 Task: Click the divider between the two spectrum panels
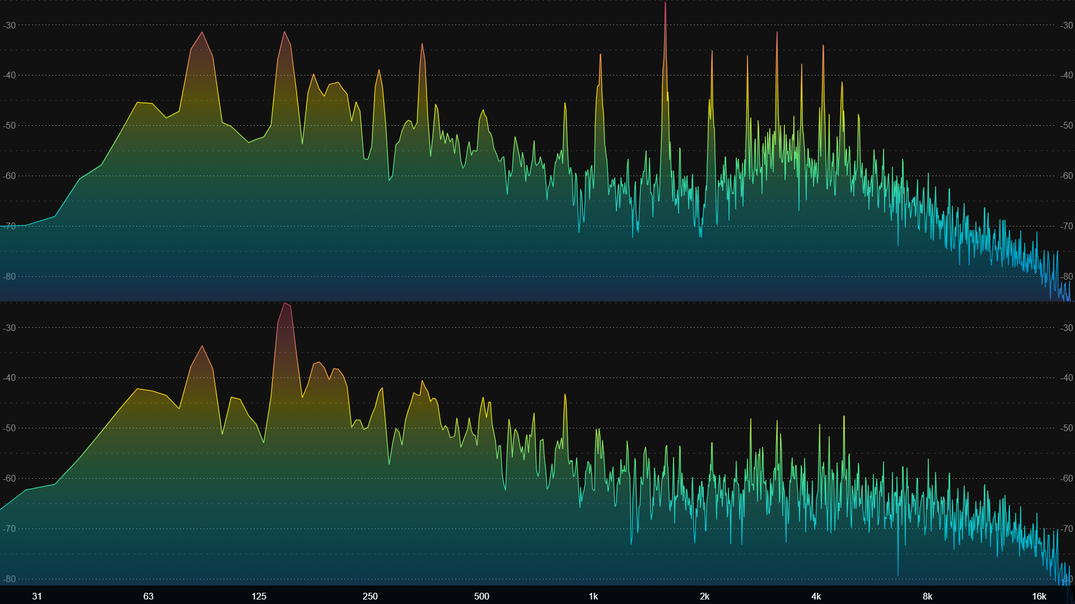pyautogui.click(x=537, y=302)
